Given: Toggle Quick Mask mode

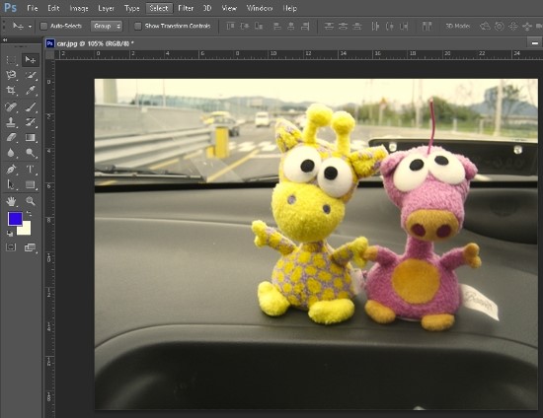Looking at the screenshot, I should [11, 247].
